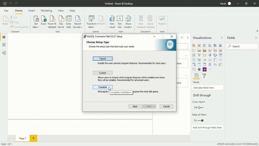The image size is (259, 146).
Task: Select the Treemap visualization
Action: (220, 55)
